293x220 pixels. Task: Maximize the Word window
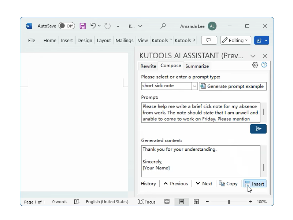pyautogui.click(x=247, y=26)
